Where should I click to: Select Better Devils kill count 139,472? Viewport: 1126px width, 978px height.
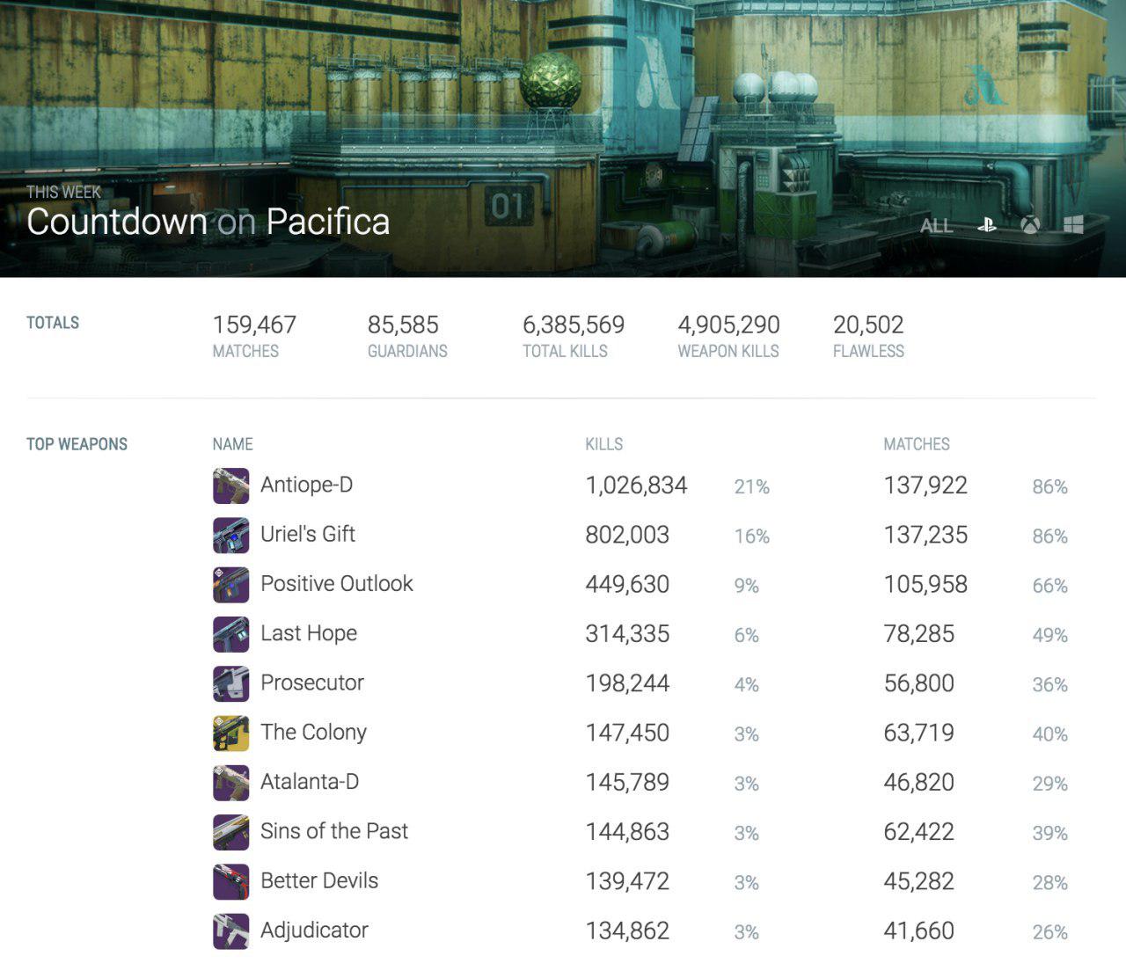pos(627,881)
